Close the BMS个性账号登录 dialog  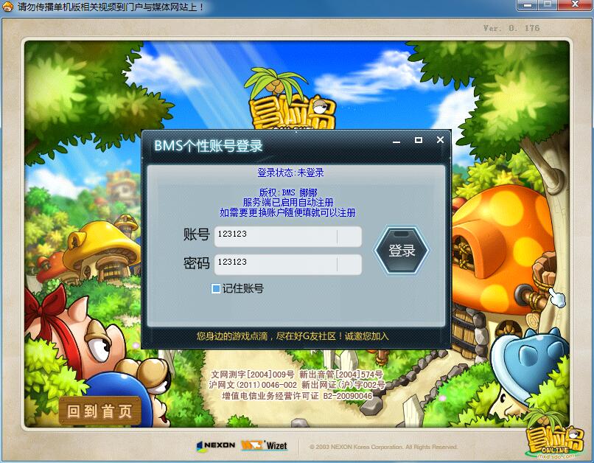(441, 139)
